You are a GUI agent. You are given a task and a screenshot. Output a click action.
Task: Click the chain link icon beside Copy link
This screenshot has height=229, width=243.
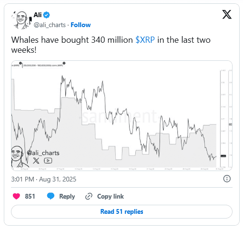pos(89,196)
